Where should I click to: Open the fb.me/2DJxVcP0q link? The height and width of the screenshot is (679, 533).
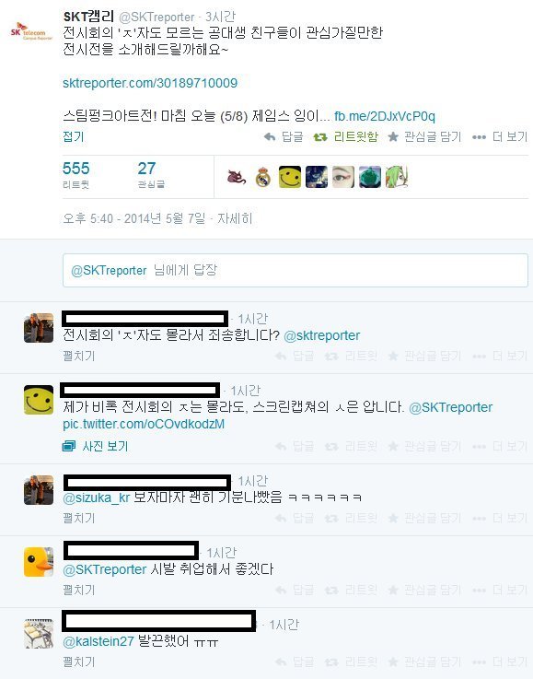pyautogui.click(x=385, y=116)
